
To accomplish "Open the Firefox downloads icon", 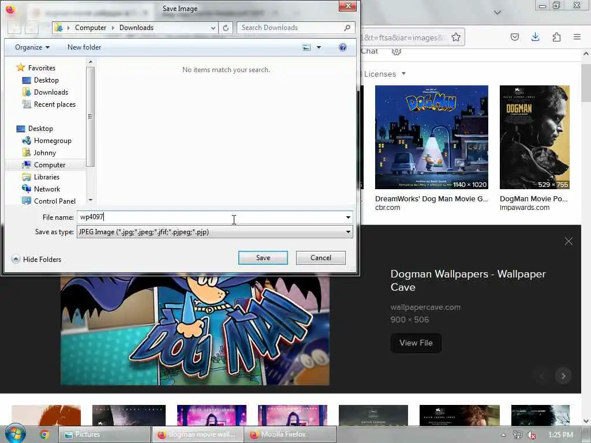I will point(535,37).
